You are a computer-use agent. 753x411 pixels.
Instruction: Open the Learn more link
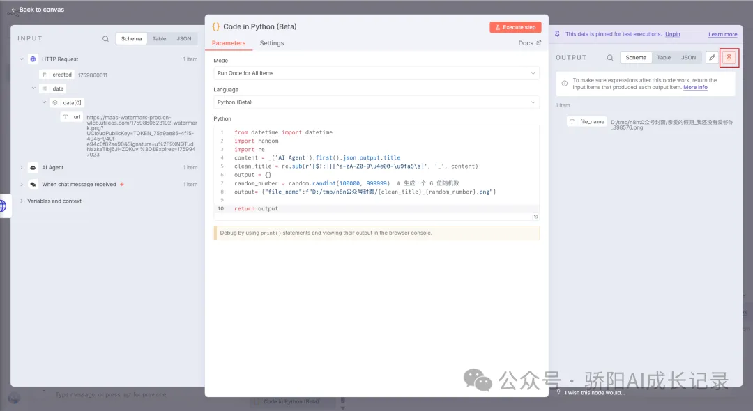723,35
